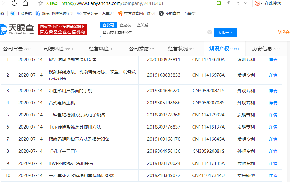Click the 东方财富网 orange bookmark icon
Screen dimensions: 290x182
(x=120, y=13)
